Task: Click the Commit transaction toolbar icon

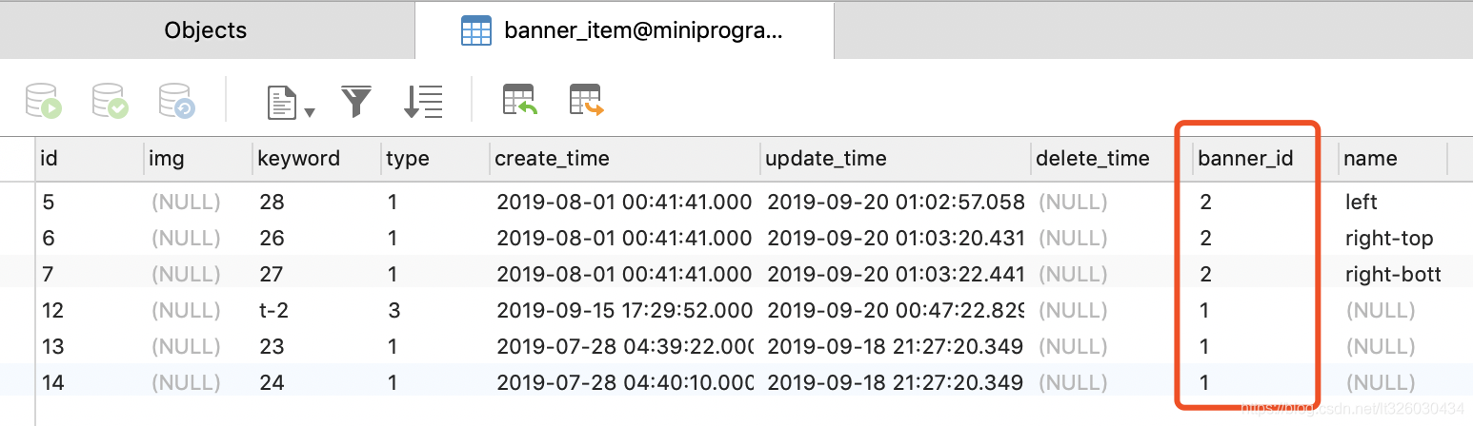Action: click(x=111, y=100)
